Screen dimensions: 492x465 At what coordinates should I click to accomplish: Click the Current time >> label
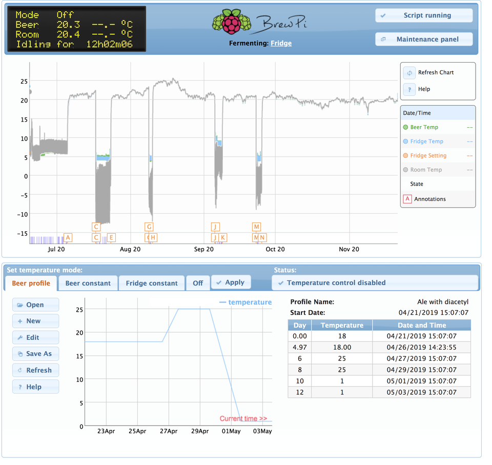[x=243, y=419]
